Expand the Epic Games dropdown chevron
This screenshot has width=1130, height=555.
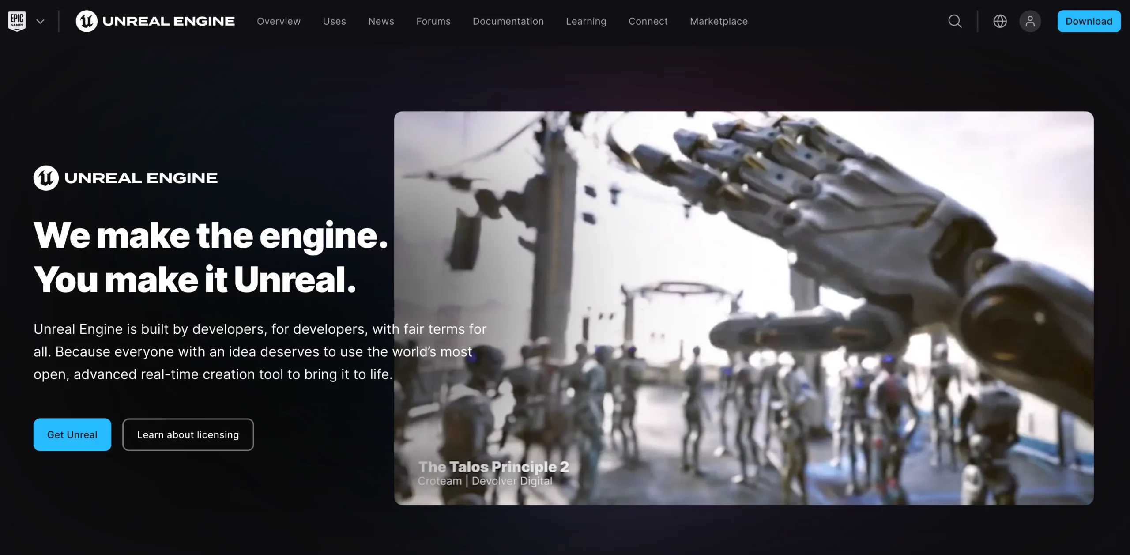coord(40,21)
